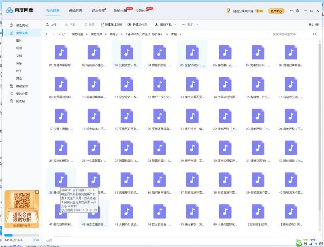The image size is (324, 247).
Task: Switch to the 功能宝箱 tab
Action: [x=120, y=11]
